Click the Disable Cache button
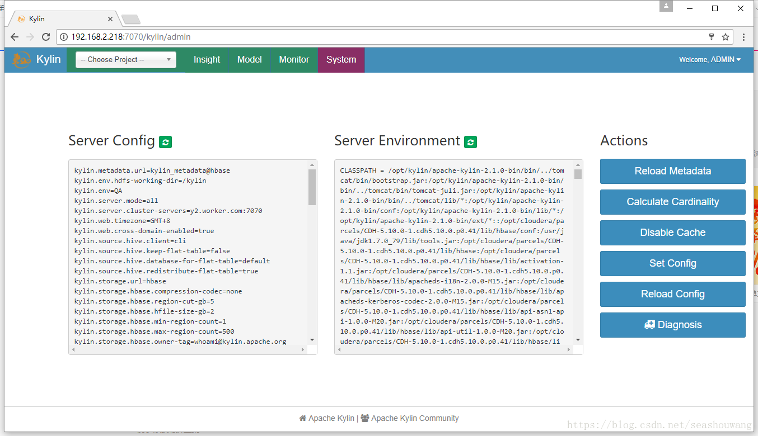Viewport: 758px width, 436px height. 673,233
